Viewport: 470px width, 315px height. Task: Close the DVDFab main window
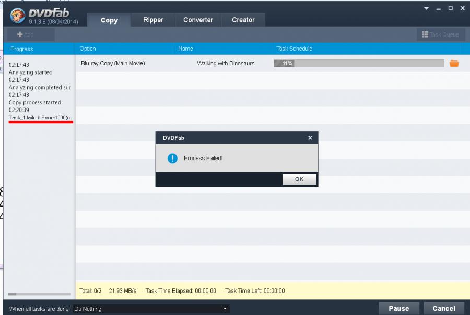[463, 8]
